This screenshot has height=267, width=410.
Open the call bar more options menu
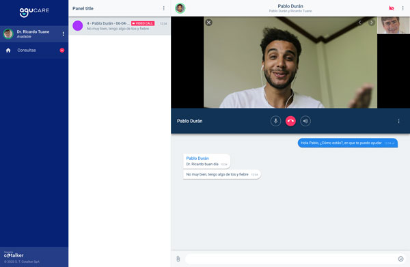pos(398,121)
